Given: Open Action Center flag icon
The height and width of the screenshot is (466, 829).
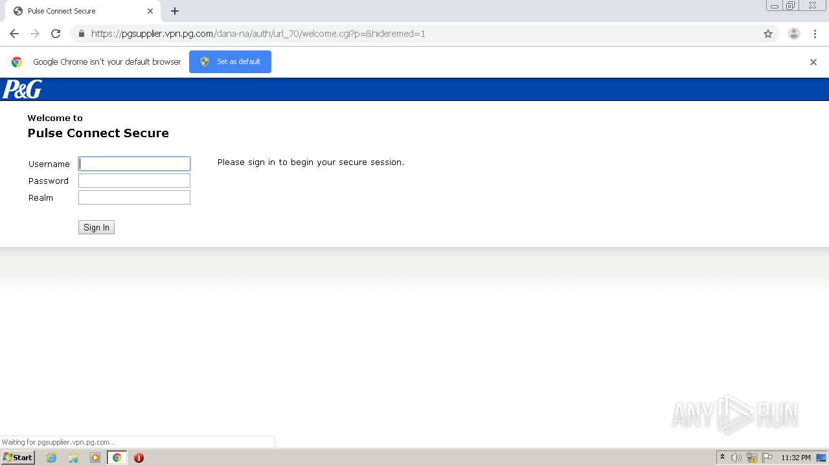Looking at the screenshot, I should (767, 458).
